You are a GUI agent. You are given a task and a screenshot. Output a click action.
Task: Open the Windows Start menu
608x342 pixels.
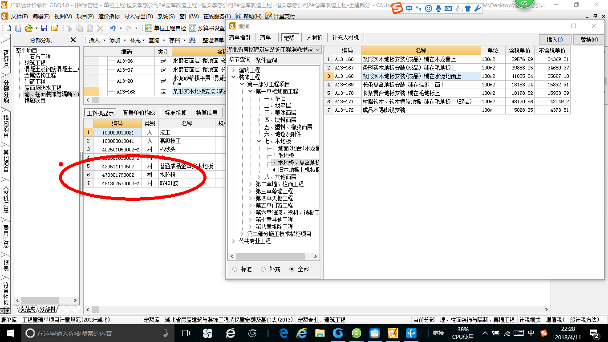[x=10, y=333]
